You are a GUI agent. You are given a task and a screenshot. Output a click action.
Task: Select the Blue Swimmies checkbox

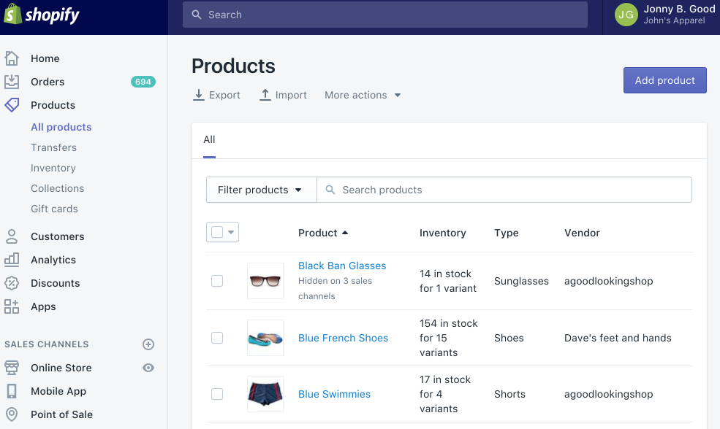click(x=217, y=394)
